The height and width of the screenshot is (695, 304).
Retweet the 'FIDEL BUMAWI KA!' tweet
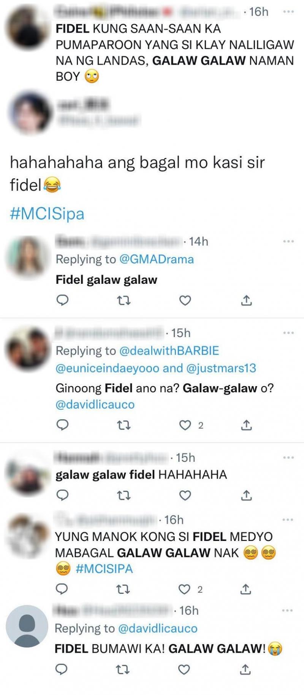tap(122, 669)
